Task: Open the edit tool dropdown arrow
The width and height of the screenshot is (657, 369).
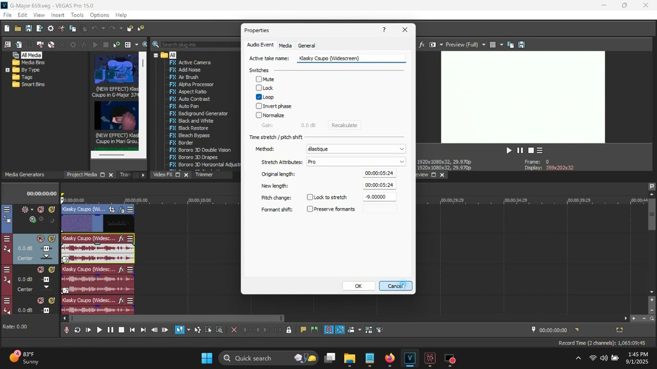Action: (x=188, y=330)
